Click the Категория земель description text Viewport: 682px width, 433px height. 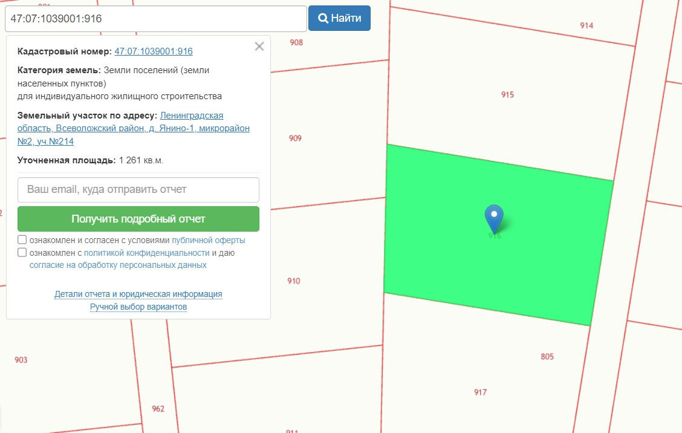coord(120,83)
